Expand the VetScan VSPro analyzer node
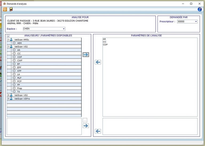Image resolution: width=205 pixels, height=146 pixels. tap(8, 99)
